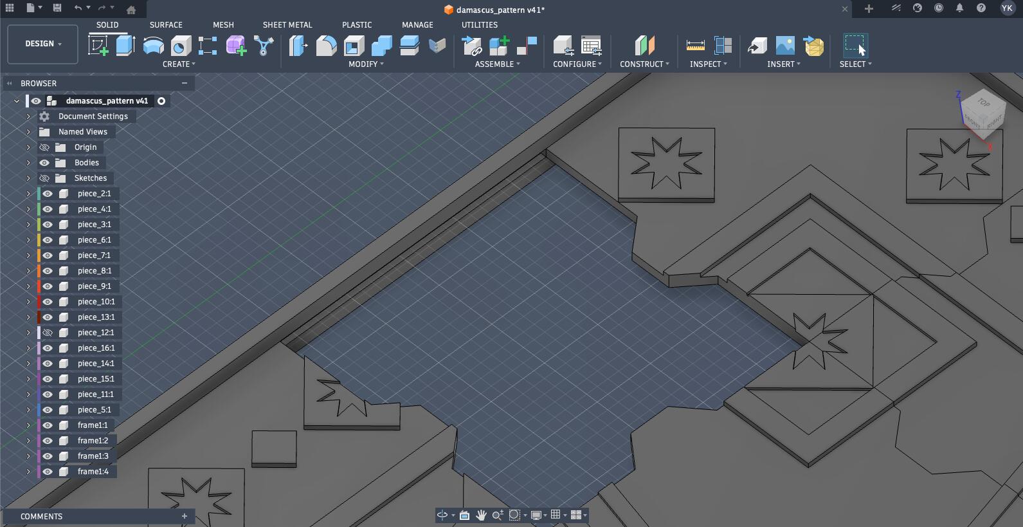Open the Rectangular Pattern tool

point(208,46)
